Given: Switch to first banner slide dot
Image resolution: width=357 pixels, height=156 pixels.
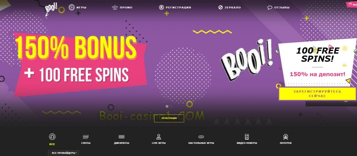Looking at the screenshot, I should click(167, 106).
